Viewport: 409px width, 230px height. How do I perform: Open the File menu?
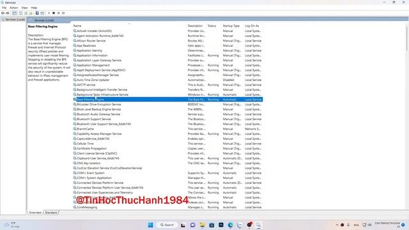[4, 8]
